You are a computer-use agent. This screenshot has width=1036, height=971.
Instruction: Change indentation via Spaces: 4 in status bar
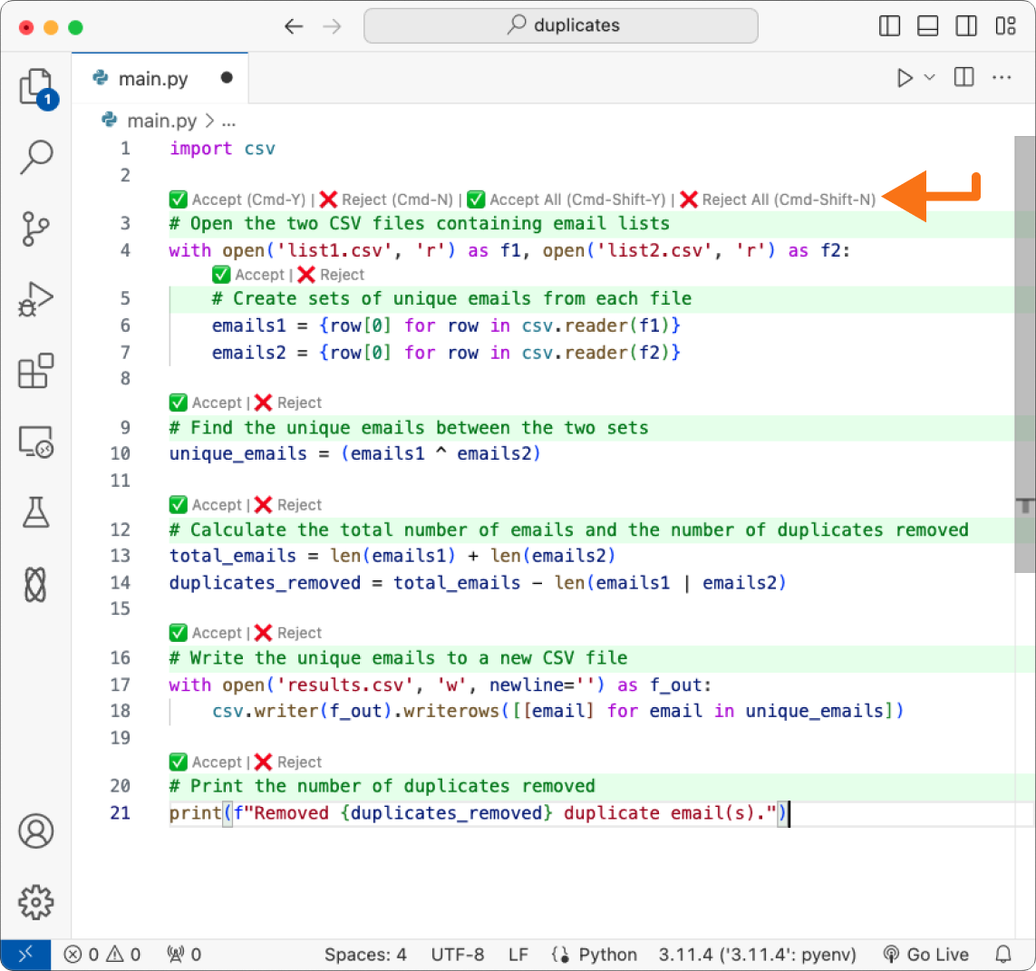point(365,955)
